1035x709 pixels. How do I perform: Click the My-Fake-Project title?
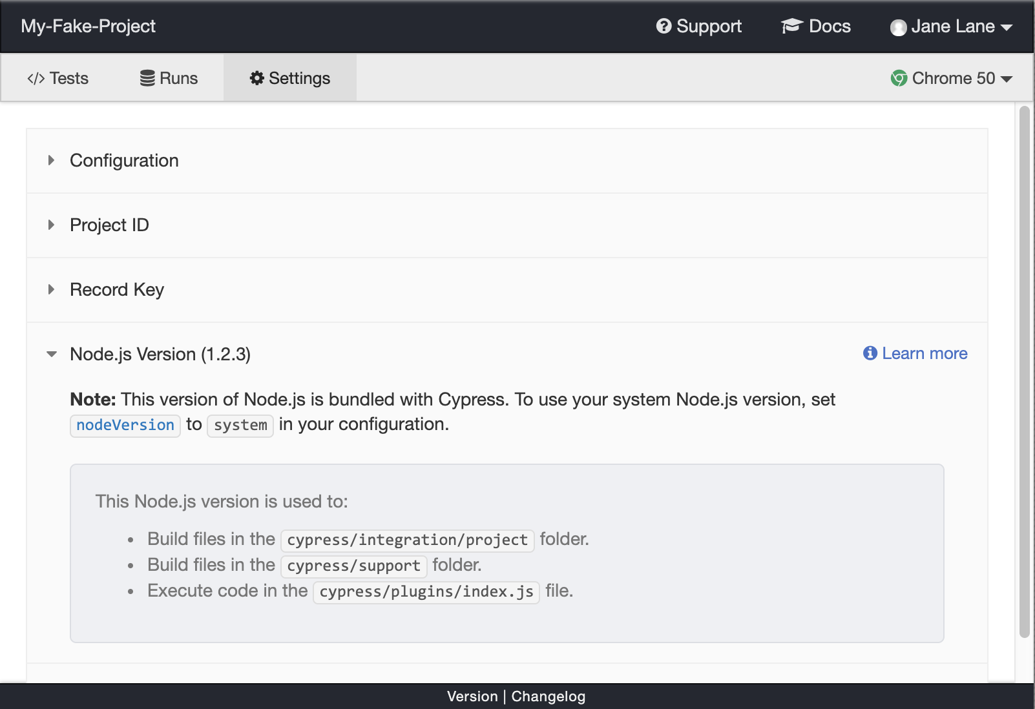[x=89, y=26]
